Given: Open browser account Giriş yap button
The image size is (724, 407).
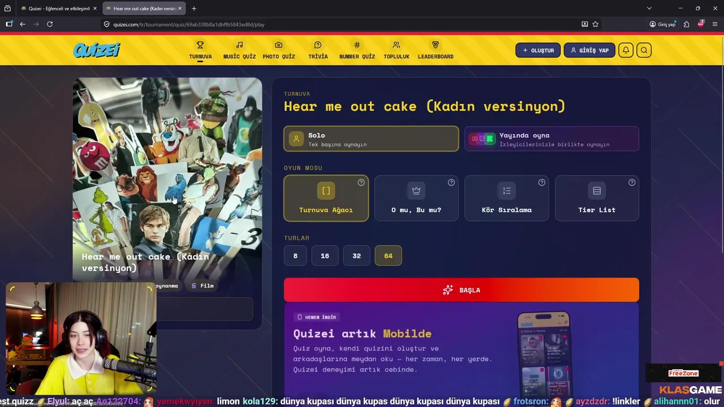Looking at the screenshot, I should 662,24.
